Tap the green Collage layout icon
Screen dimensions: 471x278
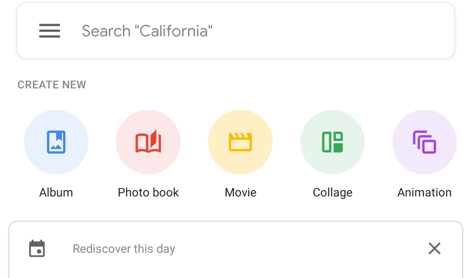point(332,142)
